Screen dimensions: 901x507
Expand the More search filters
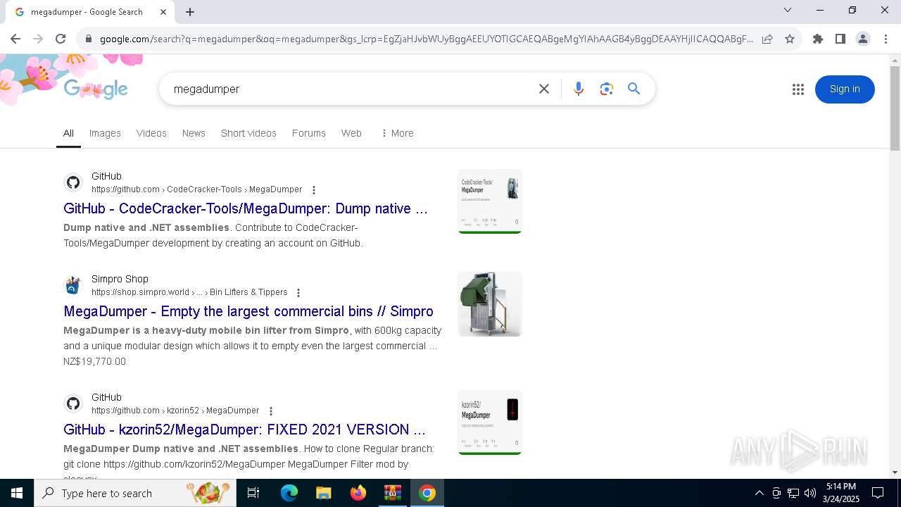coord(397,133)
